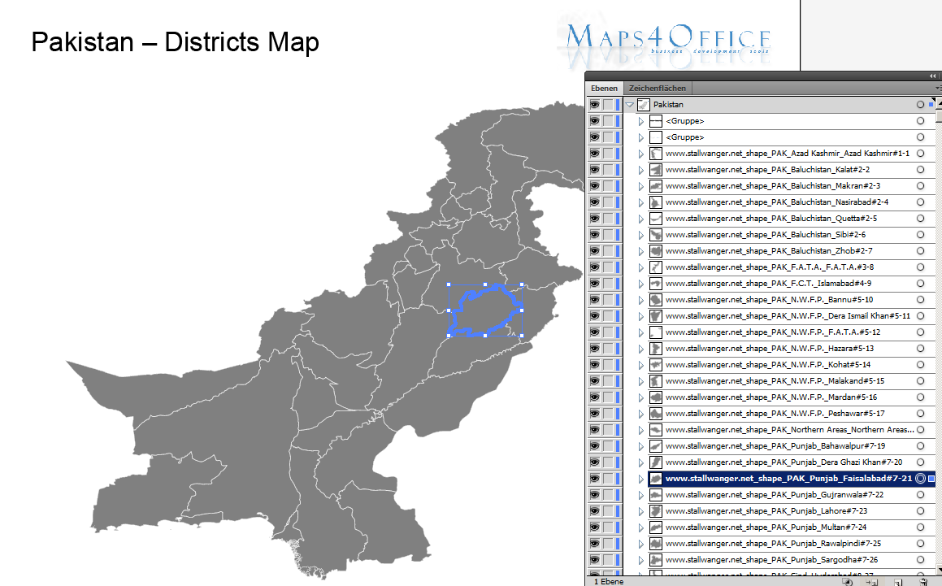Click the Punjab_Faisalabad layer thumbnail

655,479
